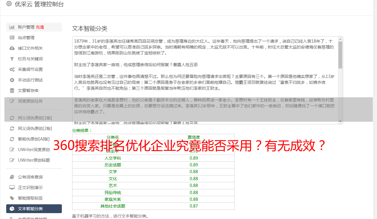Click the 历史话题 category cell

[x=113, y=165]
